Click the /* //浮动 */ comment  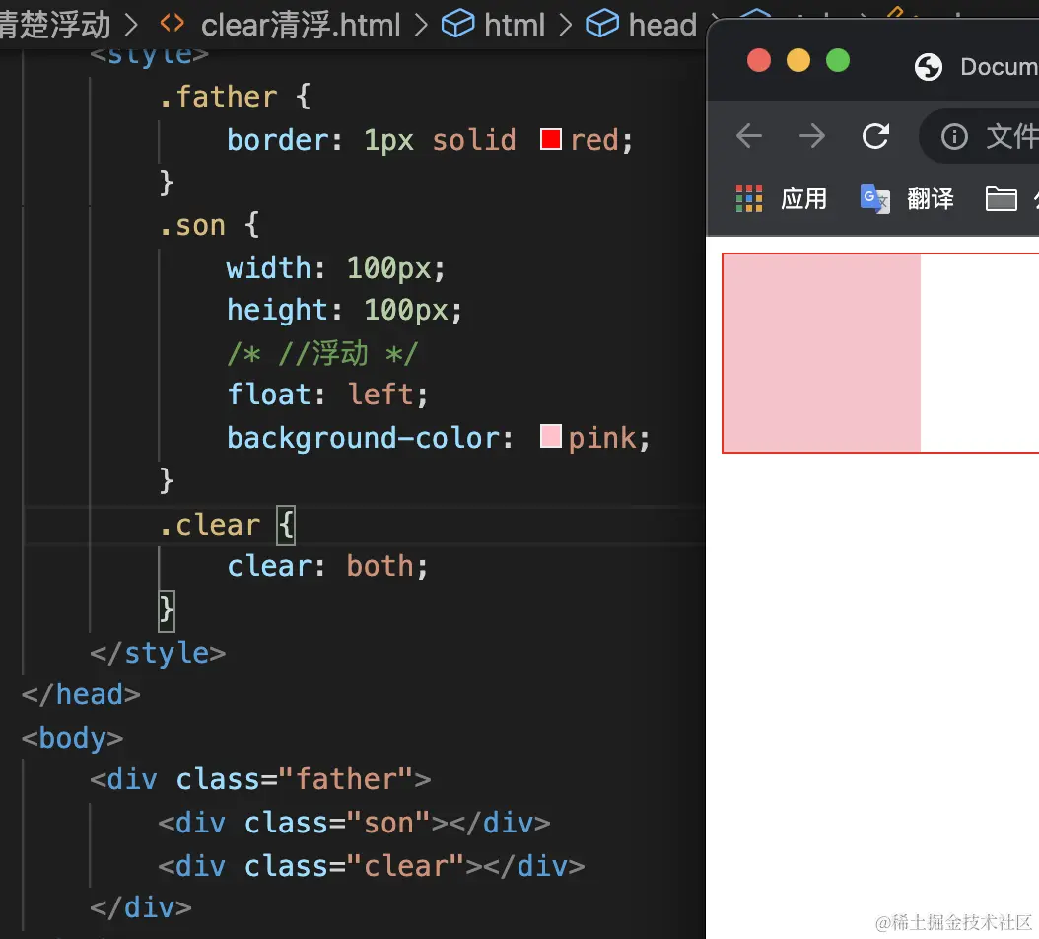click(x=322, y=353)
